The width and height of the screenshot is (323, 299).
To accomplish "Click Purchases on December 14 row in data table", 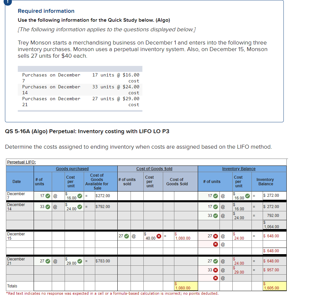I will (x=80, y=90).
